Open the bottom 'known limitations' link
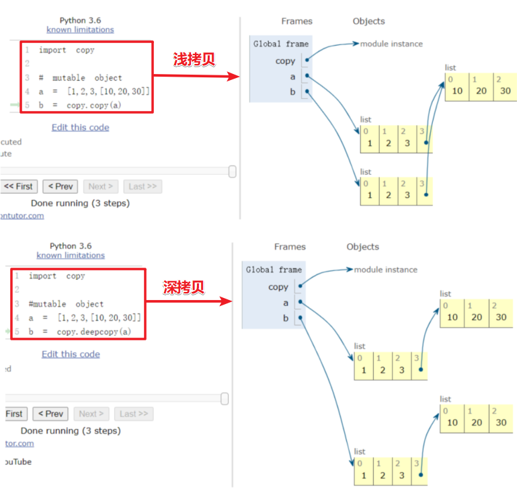This screenshot has width=517, height=491. point(71,256)
